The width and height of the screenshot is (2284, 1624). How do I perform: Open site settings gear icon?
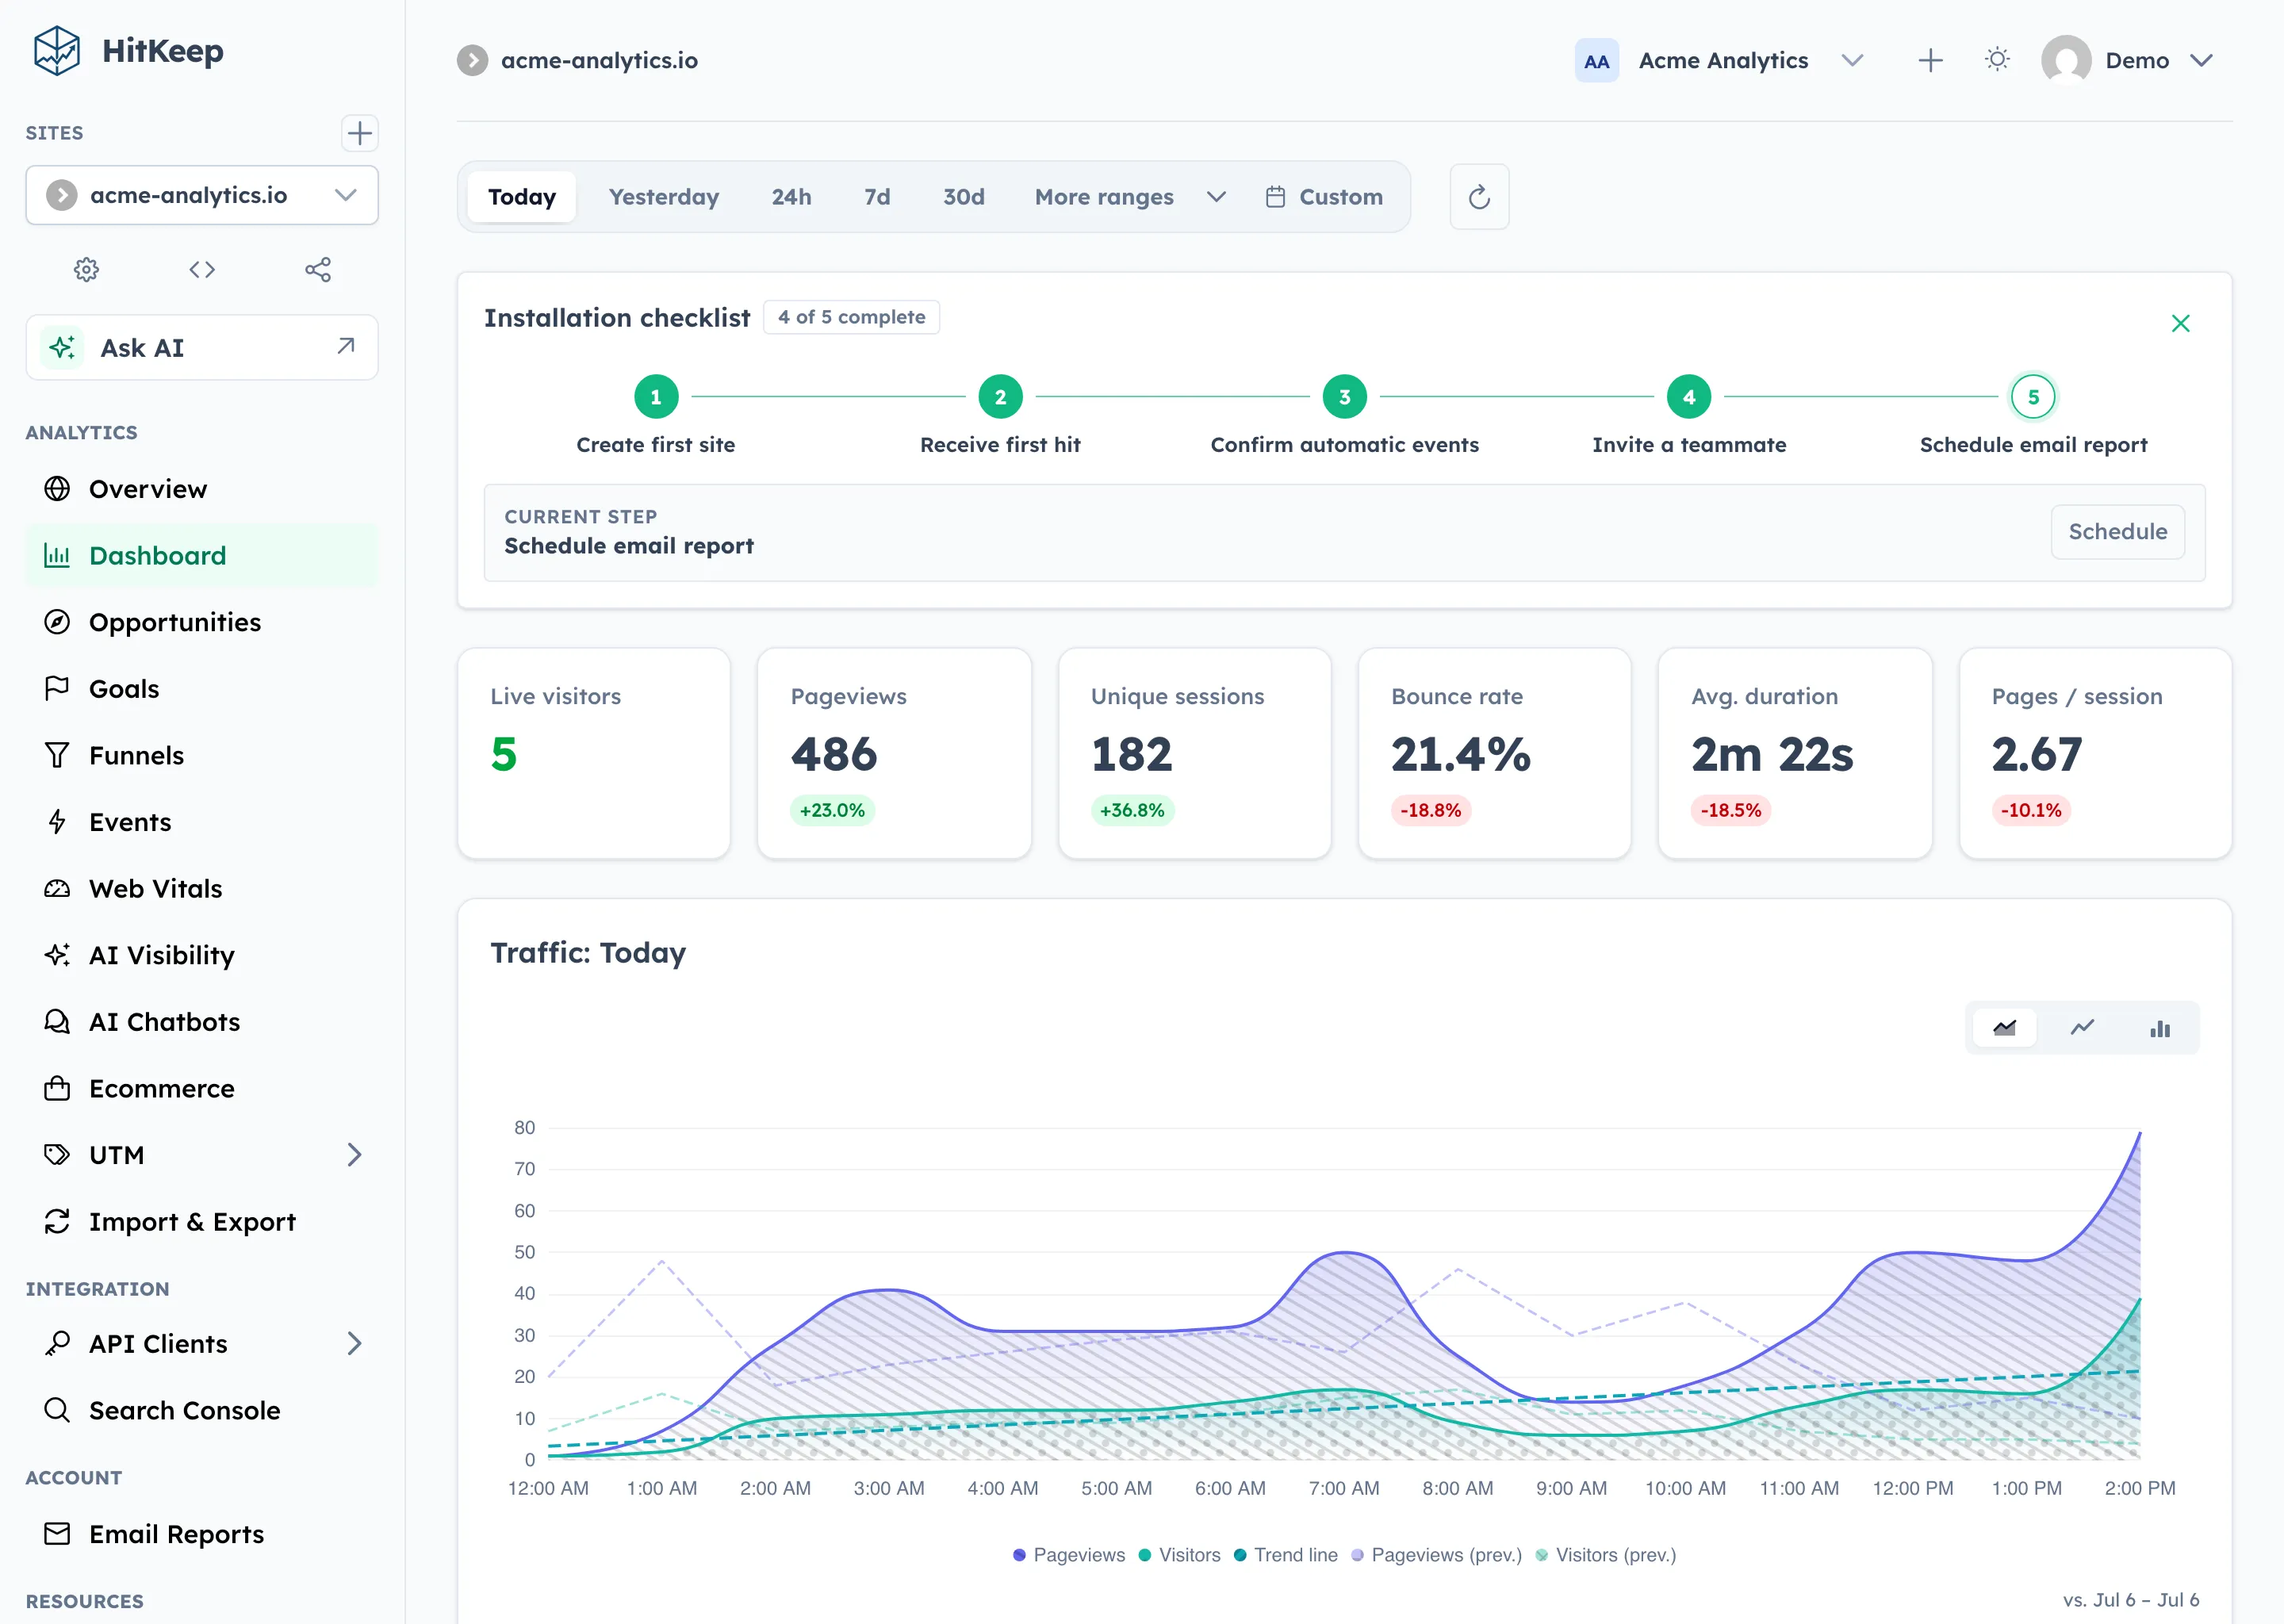click(x=87, y=269)
